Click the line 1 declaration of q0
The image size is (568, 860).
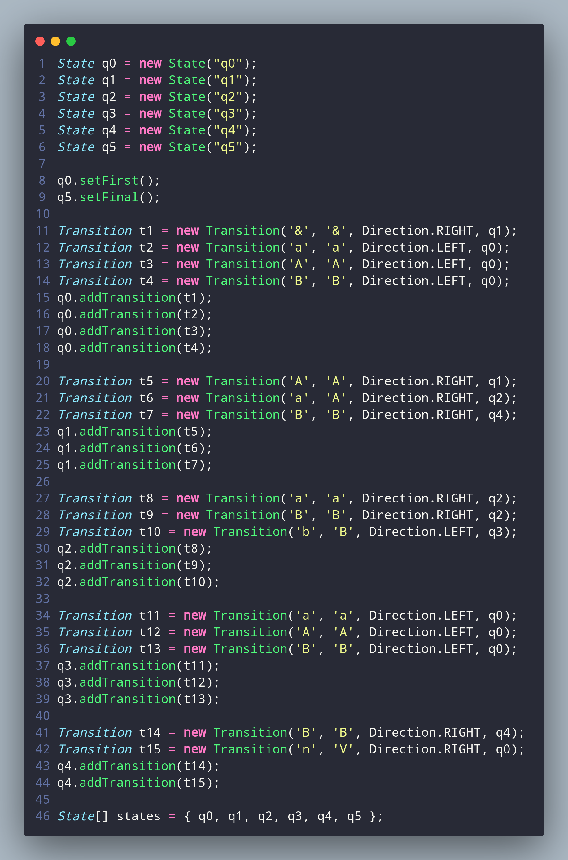pyautogui.click(x=157, y=64)
